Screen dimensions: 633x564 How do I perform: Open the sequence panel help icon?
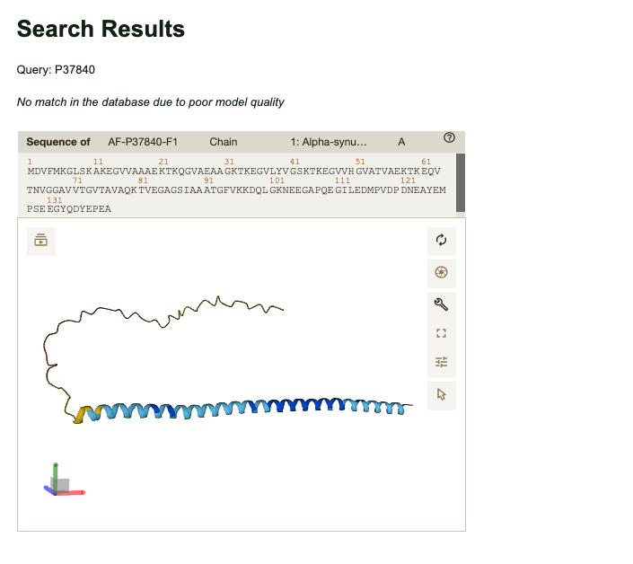(450, 138)
